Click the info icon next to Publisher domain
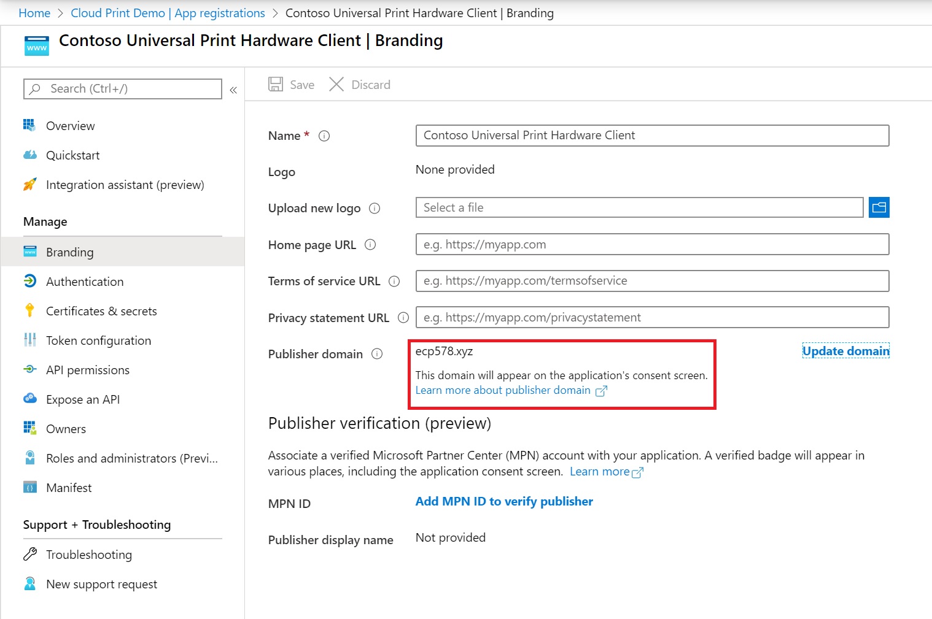This screenshot has width=932, height=619. point(377,354)
